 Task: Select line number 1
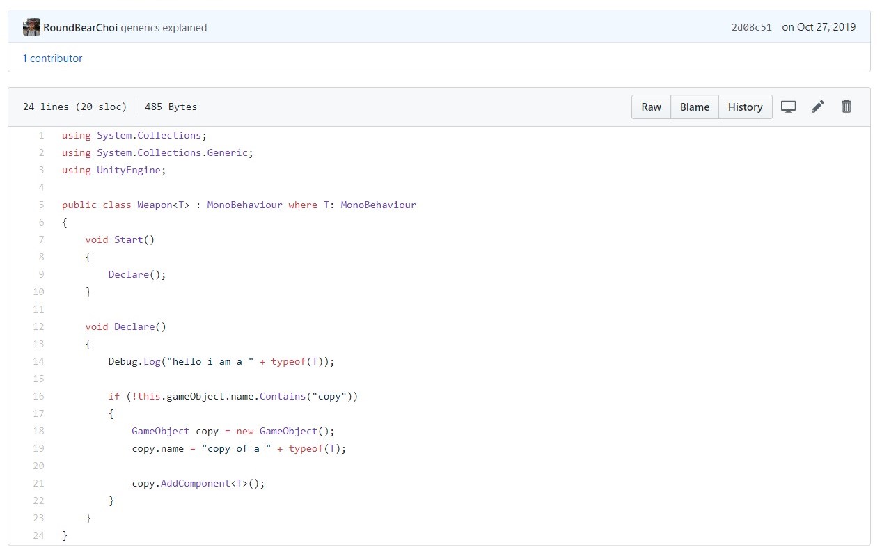41,135
